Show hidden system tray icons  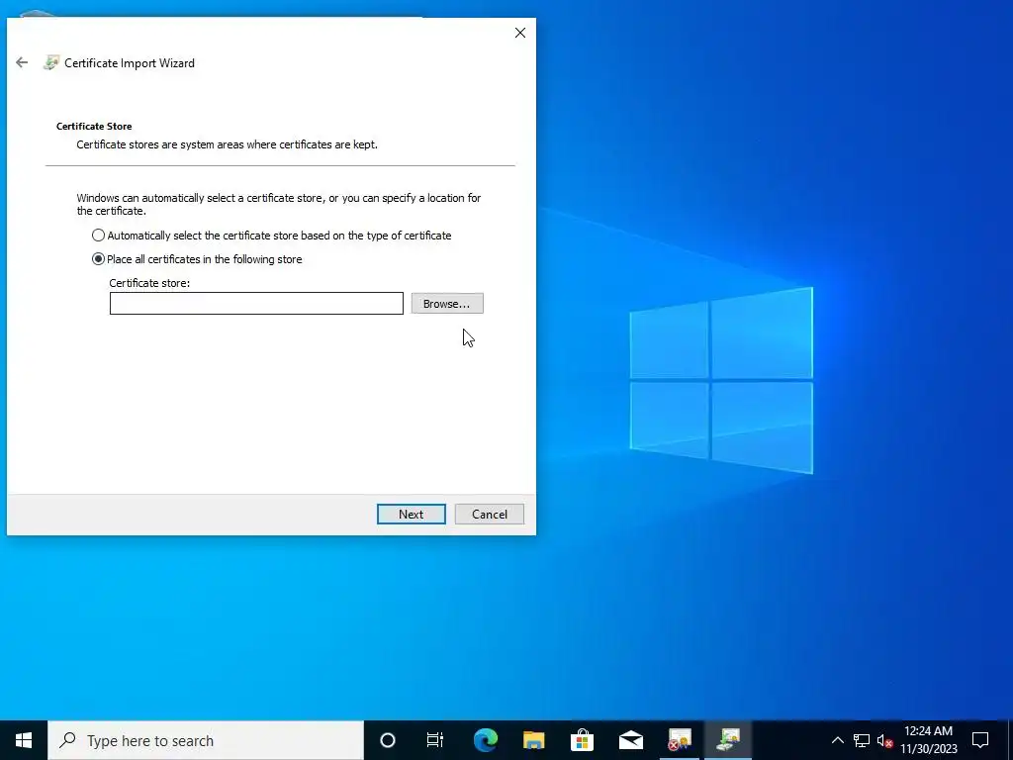(x=837, y=740)
